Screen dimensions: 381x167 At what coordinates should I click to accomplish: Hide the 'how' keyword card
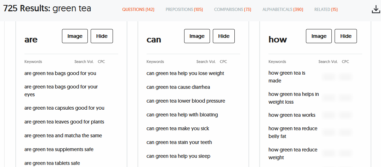(x=346, y=36)
